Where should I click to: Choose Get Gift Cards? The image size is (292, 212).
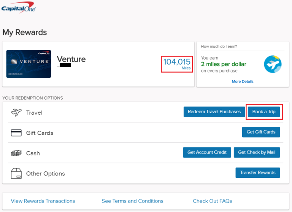coord(261,132)
